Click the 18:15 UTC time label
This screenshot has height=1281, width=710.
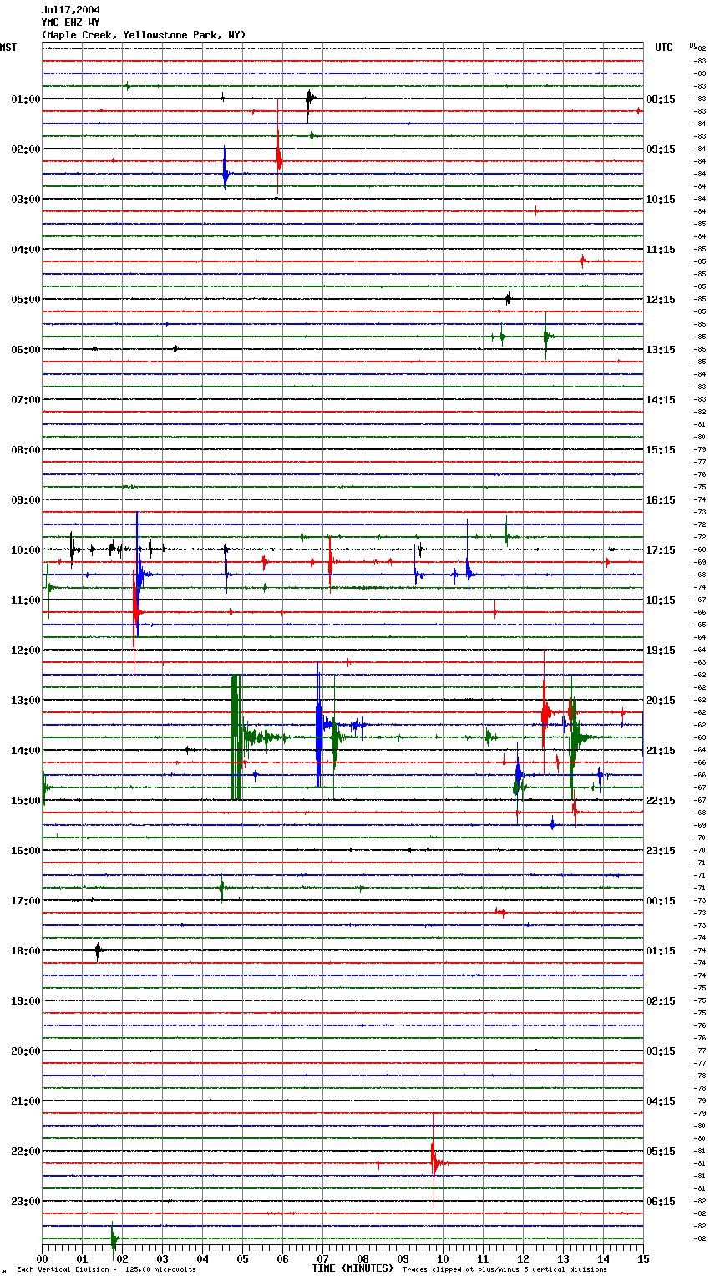click(x=661, y=600)
